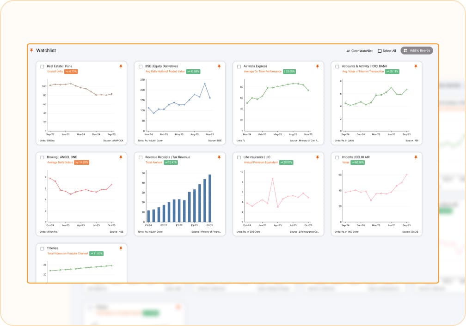This screenshot has height=326, width=466.
Task: Select the Life Insurance | LIC checkbox
Action: coord(239,157)
